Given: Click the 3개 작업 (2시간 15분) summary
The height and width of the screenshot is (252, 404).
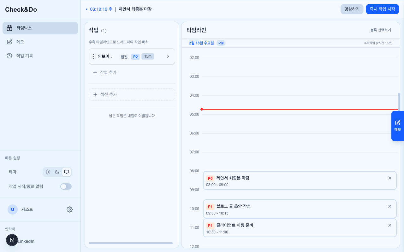Looking at the screenshot, I should (378, 43).
